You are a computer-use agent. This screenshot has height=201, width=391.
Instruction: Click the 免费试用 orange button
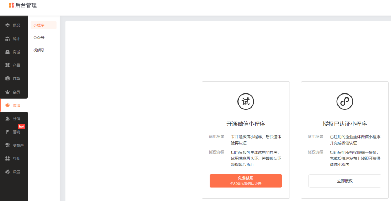click(x=245, y=181)
